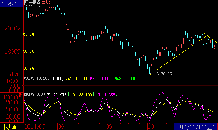Select the 2011/07 date marker
This screenshot has width=218, height=130.
35,126
